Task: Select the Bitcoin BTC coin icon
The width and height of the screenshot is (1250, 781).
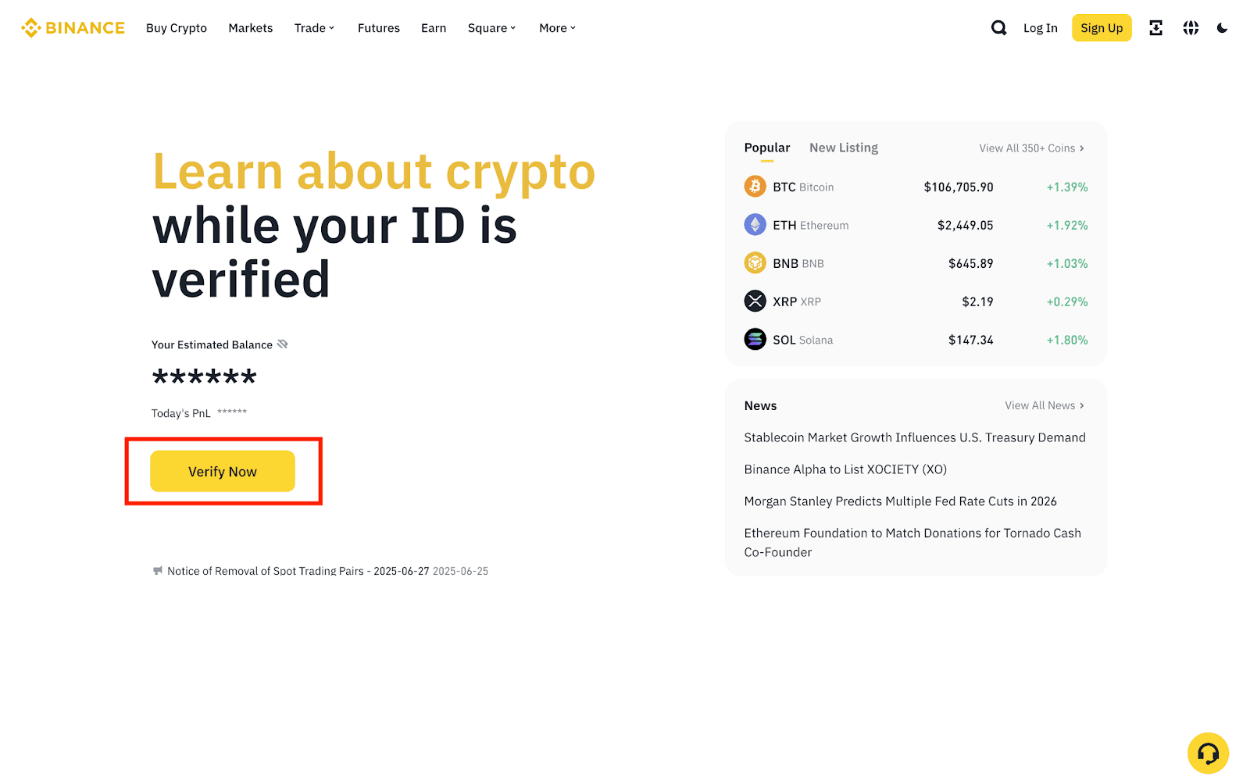Action: click(x=755, y=187)
